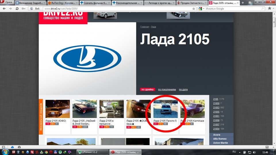Launch the green uTorrent quick launch icon
Image resolution: width=276 pixels, height=155 pixels.
(60, 152)
